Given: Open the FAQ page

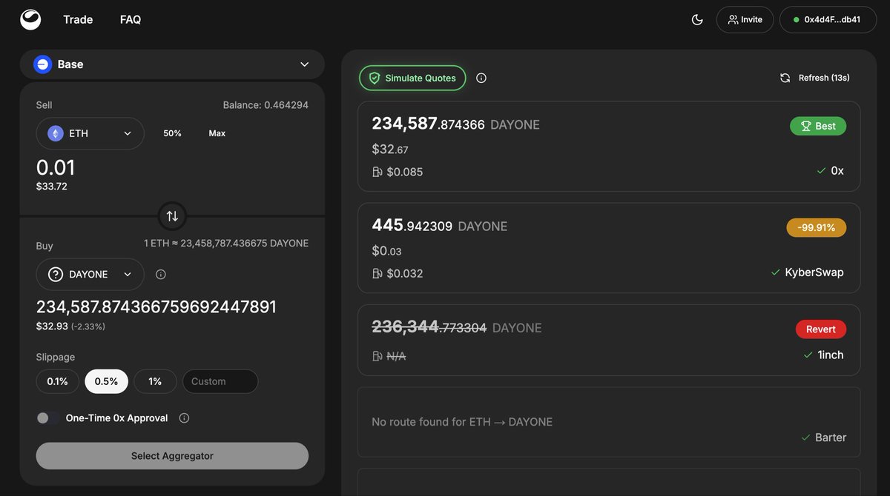Looking at the screenshot, I should pos(131,20).
